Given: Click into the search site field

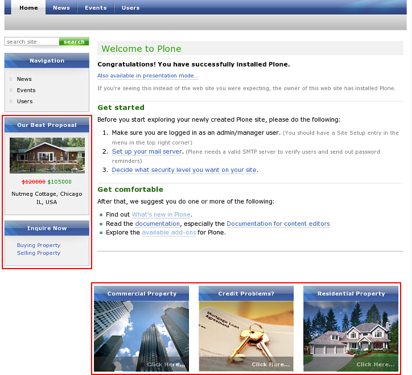Looking at the screenshot, I should 32,42.
